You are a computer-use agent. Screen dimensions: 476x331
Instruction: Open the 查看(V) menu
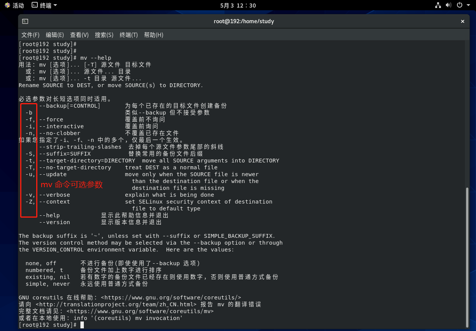(x=79, y=35)
